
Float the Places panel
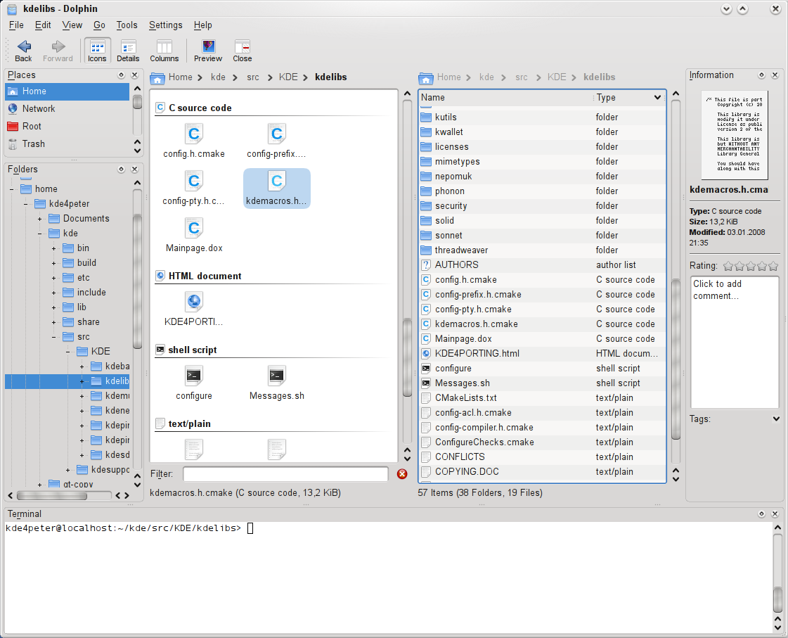click(121, 75)
